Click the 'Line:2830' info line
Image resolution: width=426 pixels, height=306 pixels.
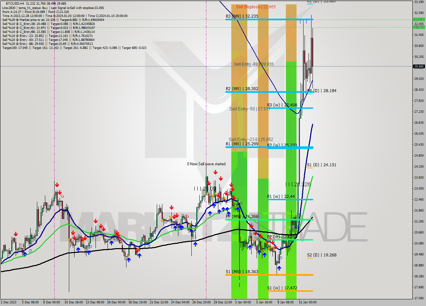53,8
